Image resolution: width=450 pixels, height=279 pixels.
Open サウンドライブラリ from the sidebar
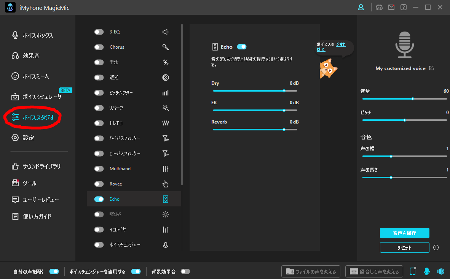click(41, 166)
